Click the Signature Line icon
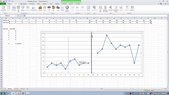Image resolution: width=169 pixels, height=95 pixels. [x=116, y=9]
